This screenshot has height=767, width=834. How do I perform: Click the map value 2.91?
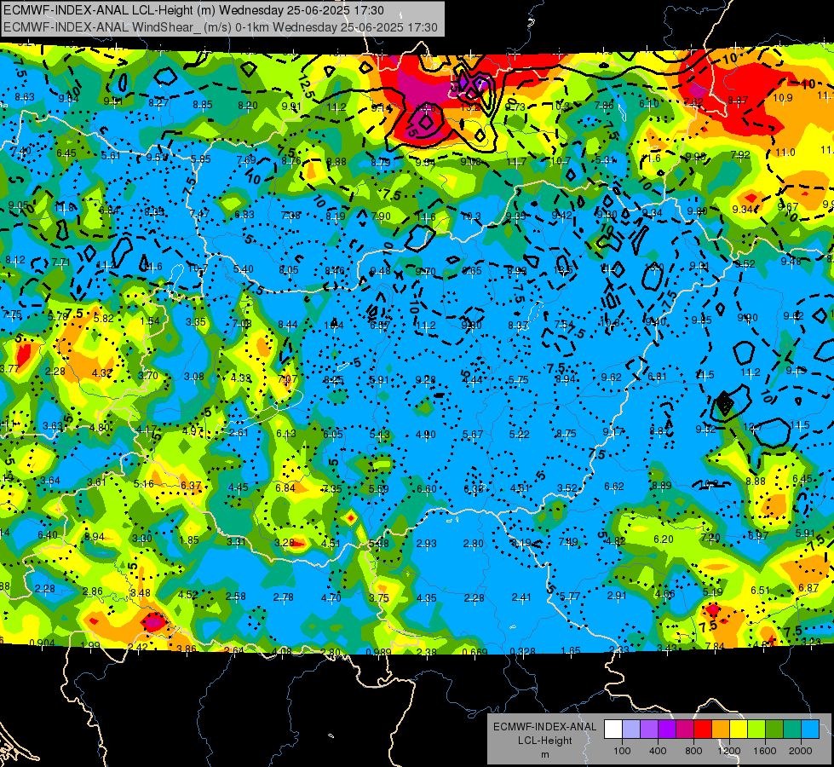[617, 596]
